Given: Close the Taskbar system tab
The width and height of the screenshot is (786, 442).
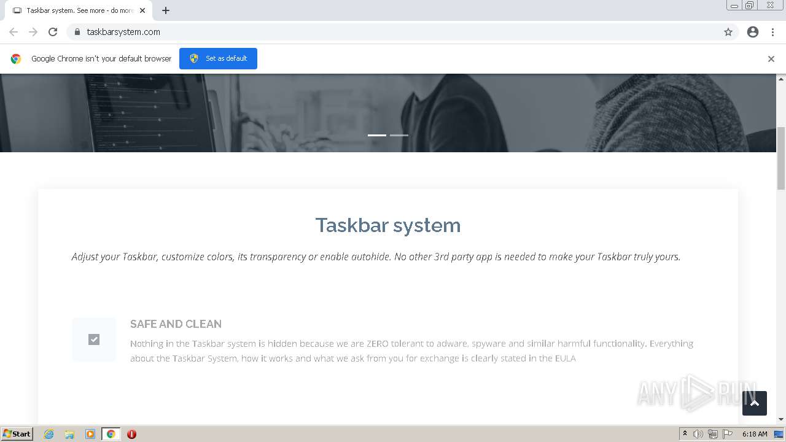Looking at the screenshot, I should pyautogui.click(x=142, y=10).
